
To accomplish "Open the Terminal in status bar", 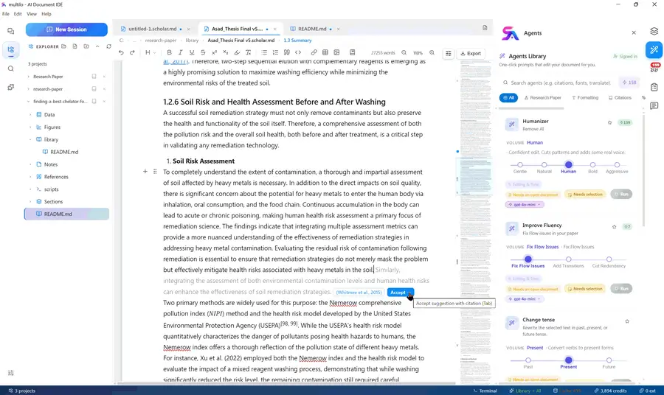I will click(x=485, y=391).
